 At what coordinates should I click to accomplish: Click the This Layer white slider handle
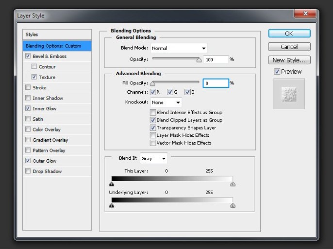tap(233, 184)
